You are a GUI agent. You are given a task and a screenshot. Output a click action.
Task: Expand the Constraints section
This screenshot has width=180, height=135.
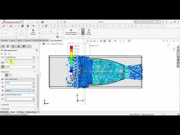click(x=35, y=105)
